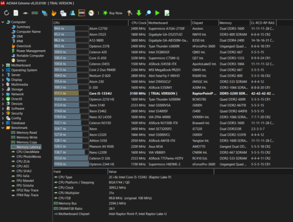Screen dimensions: 293x222
Task: Open the CPU CheckMate benchmark
Action: 28,152
